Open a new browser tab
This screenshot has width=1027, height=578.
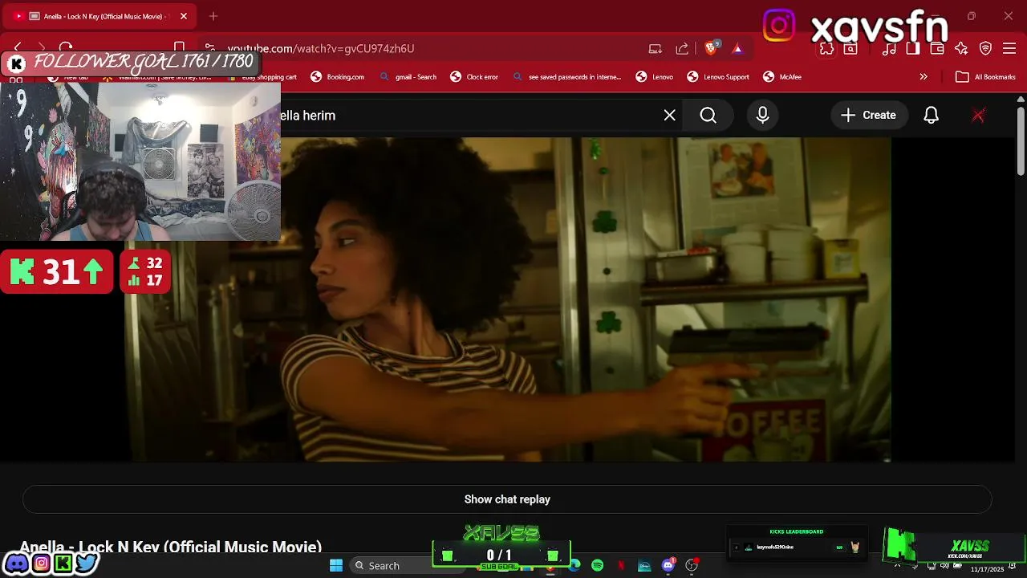(x=213, y=16)
